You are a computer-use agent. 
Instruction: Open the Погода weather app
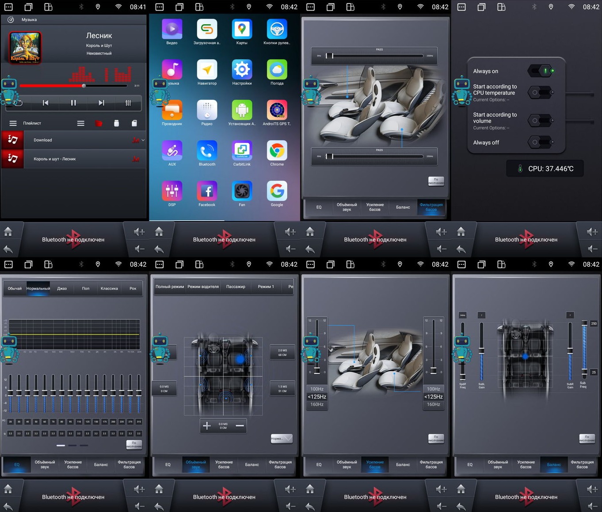click(x=277, y=70)
